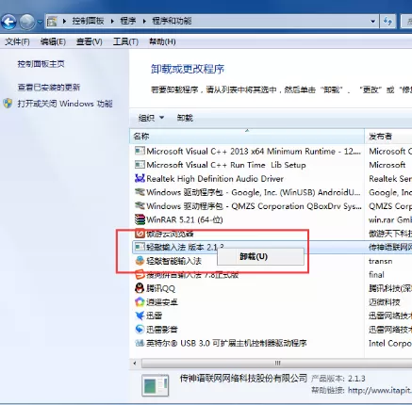Screen dimensions: 412x405
Task: Expand the arrow after 控制面板 breadcrumb
Action: (x=112, y=22)
